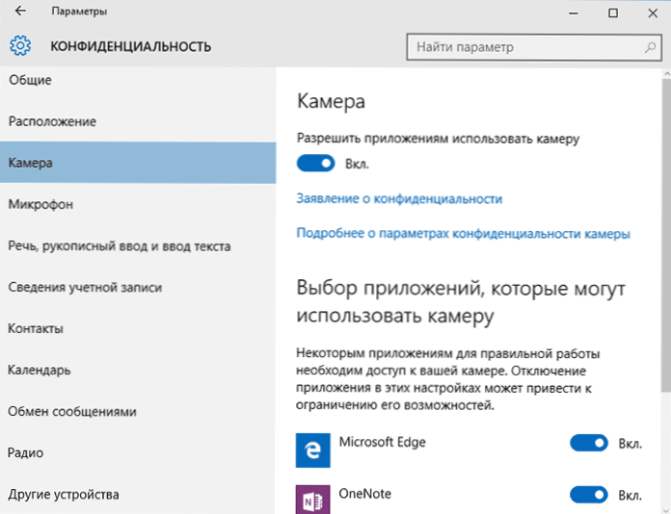Image resolution: width=671 pixels, height=514 pixels.
Task: Click the vertical scrollbar thumb
Action: point(666,235)
